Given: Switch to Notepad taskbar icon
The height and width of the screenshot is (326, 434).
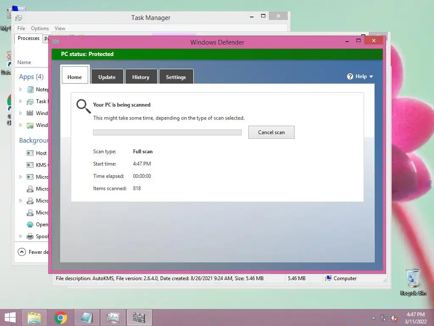Looking at the screenshot, I should [87, 318].
